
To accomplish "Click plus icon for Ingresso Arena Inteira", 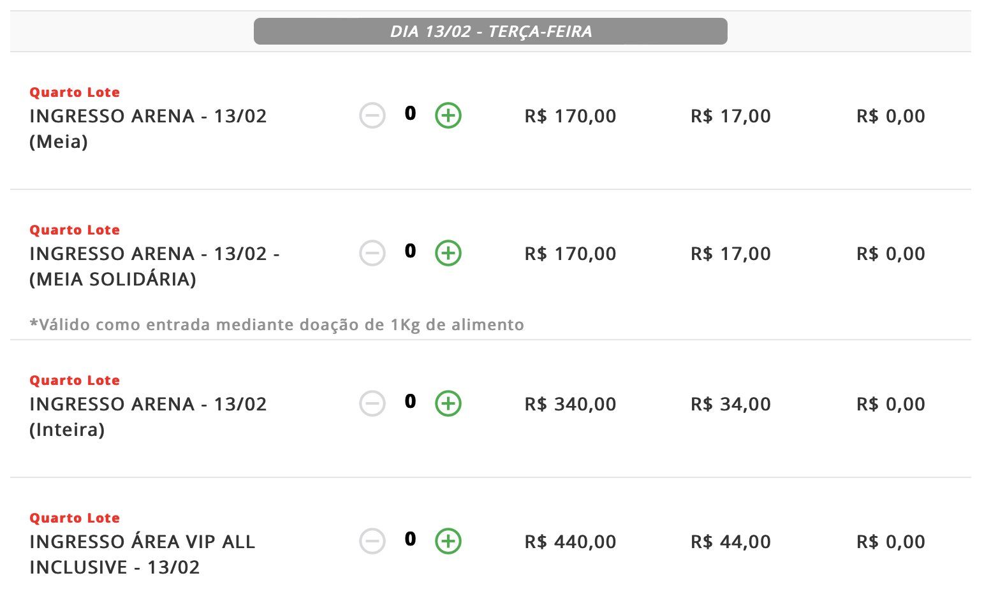I will click(448, 404).
